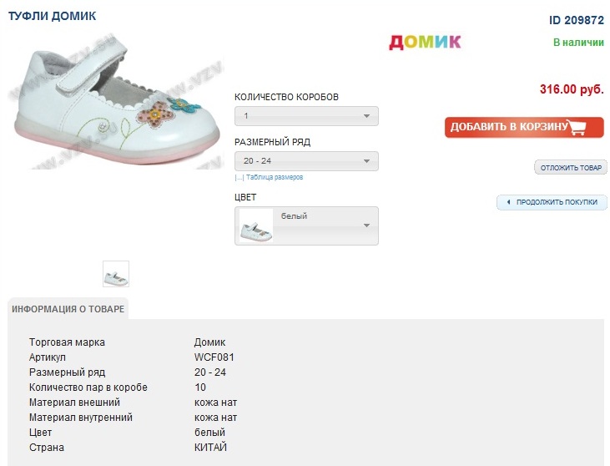The width and height of the screenshot is (610, 466).
Task: Click the product ID 209872 text
Action: click(576, 20)
